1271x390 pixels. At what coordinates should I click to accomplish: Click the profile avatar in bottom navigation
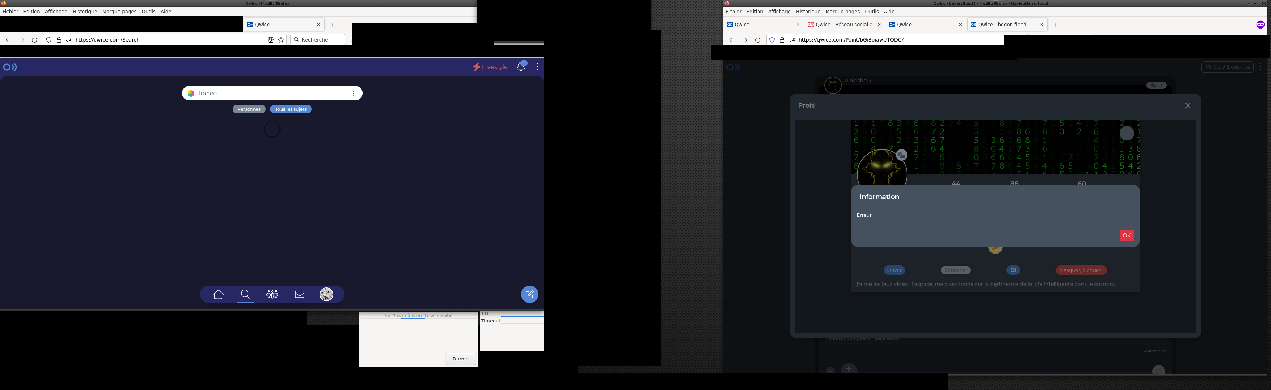(x=326, y=295)
